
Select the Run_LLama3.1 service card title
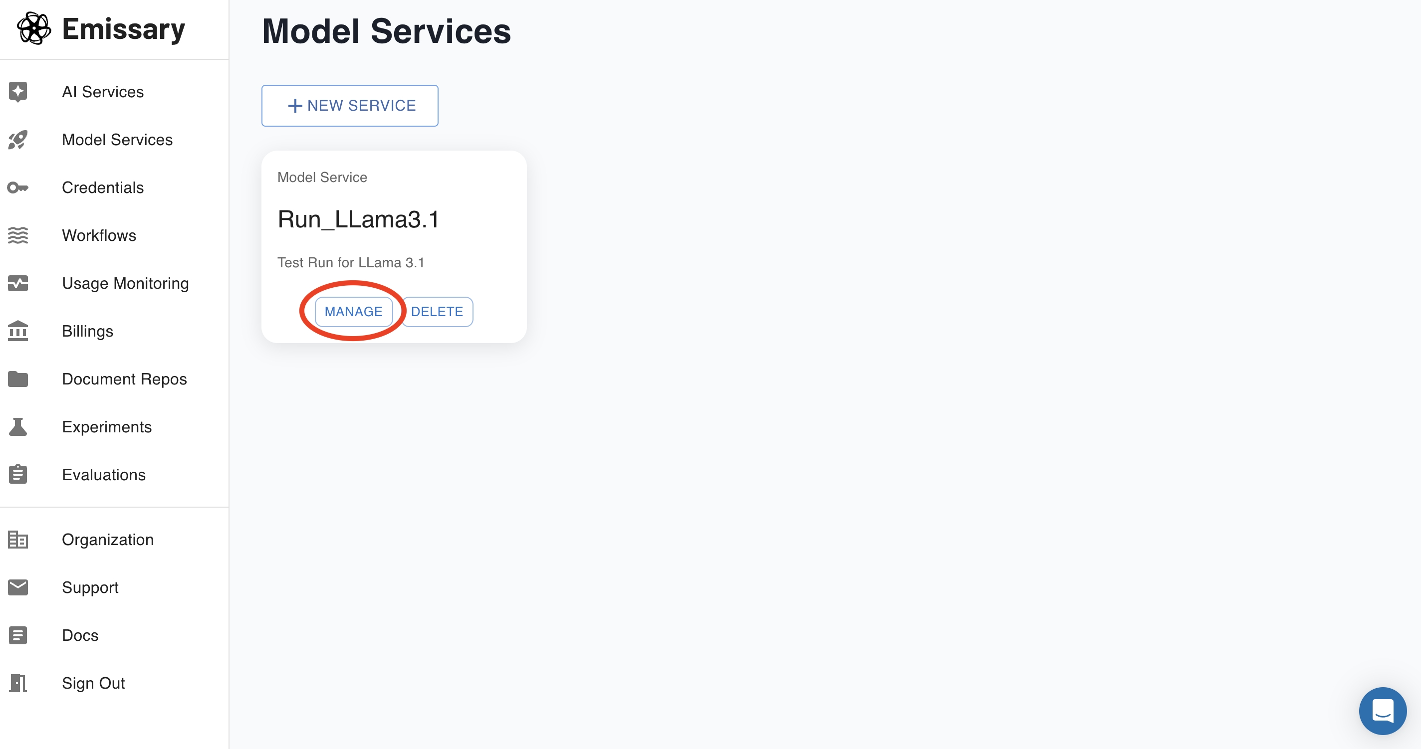(359, 219)
